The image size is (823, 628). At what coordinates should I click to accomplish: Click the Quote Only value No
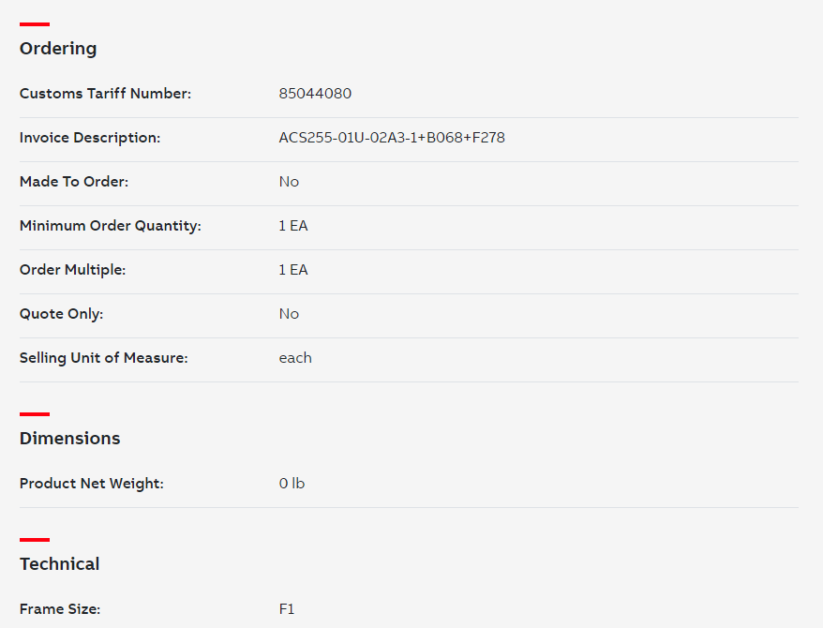(x=289, y=314)
